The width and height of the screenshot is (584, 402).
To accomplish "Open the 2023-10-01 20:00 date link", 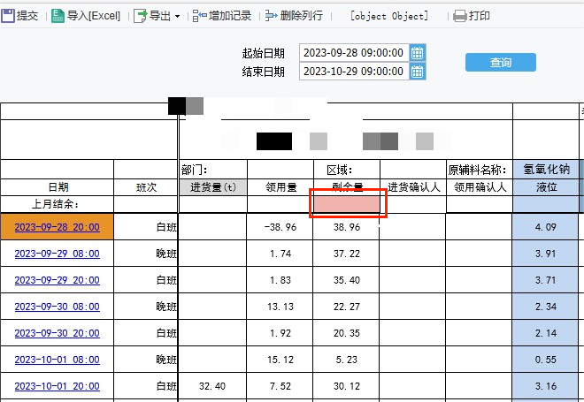I will tap(57, 386).
